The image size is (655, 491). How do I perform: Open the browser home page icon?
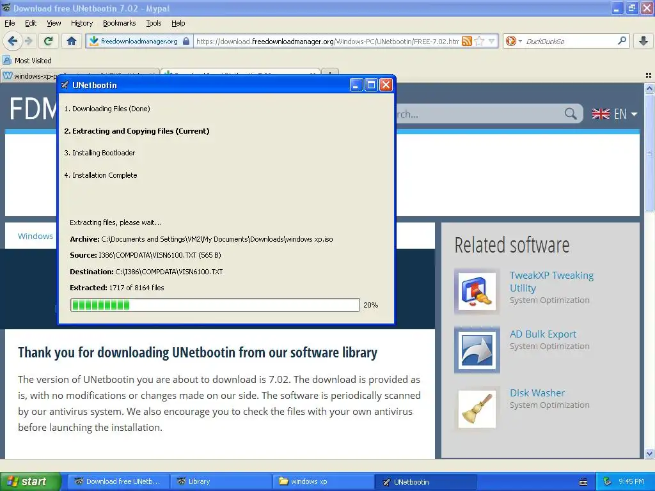pos(72,41)
